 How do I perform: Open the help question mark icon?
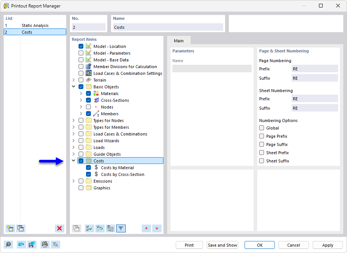pos(8,244)
